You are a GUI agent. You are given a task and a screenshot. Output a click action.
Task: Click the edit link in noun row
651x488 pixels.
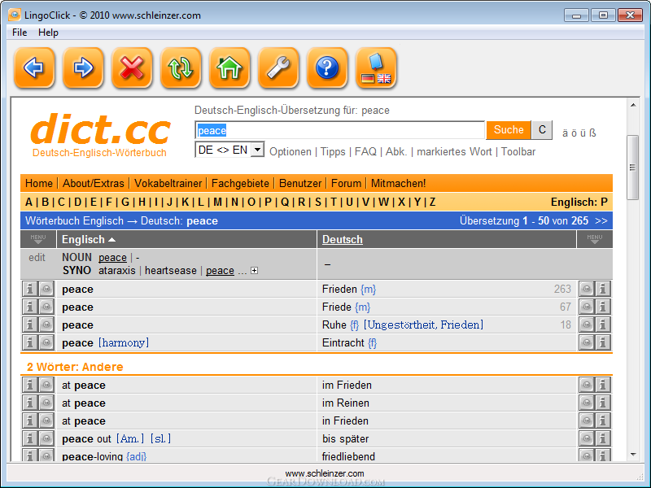click(x=37, y=257)
